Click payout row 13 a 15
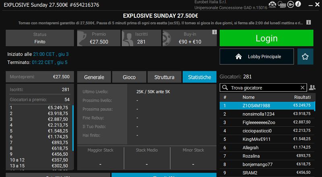322x177 pixels. 39,166
